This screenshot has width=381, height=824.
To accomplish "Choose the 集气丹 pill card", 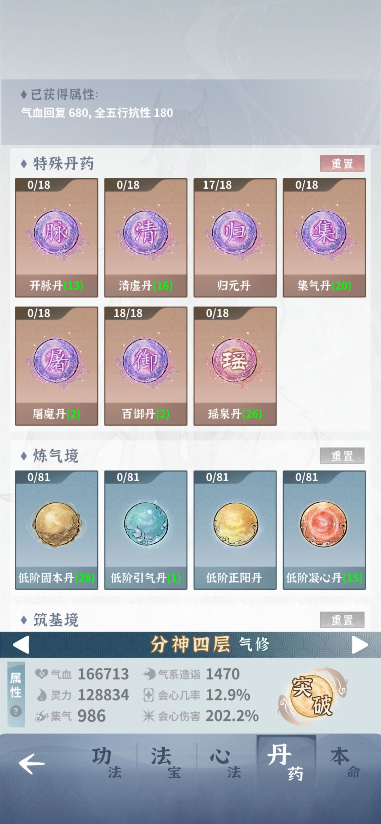I will pos(324,238).
